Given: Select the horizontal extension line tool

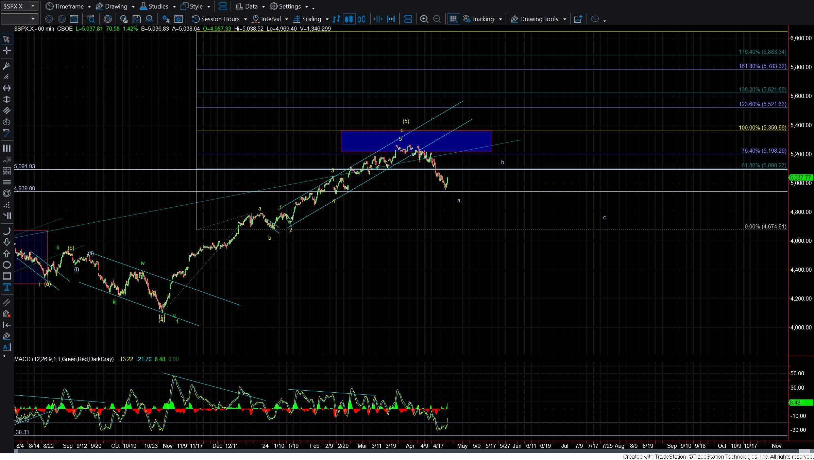Looking at the screenshot, I should click(6, 88).
